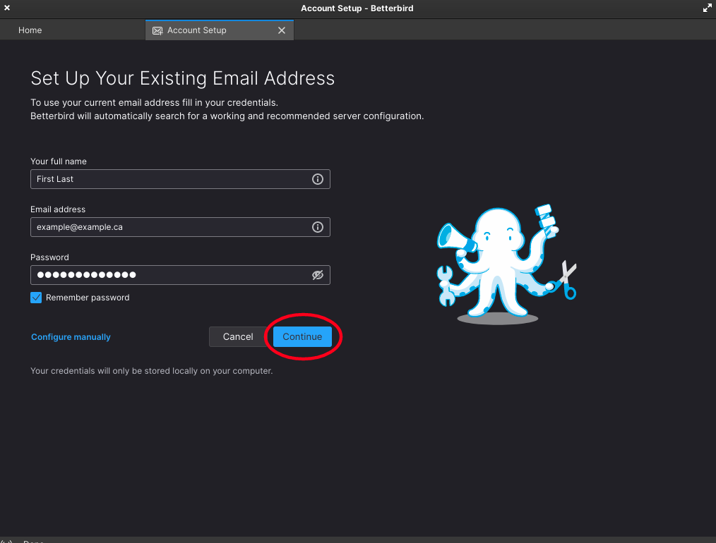Click the 'Your full name' label
Image resolution: width=716 pixels, height=543 pixels.
click(59, 161)
